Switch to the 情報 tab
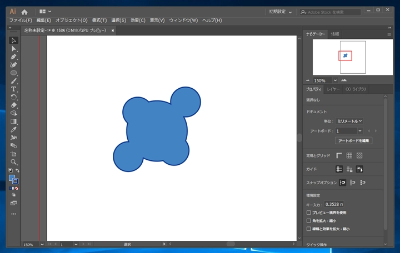The width and height of the screenshot is (400, 253). 334,34
